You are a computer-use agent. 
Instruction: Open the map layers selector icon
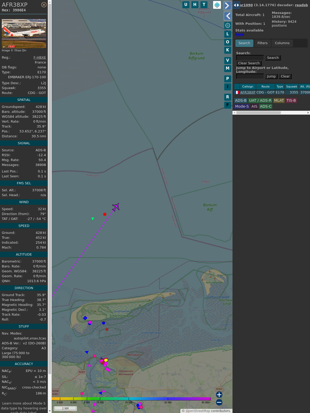click(x=217, y=5)
